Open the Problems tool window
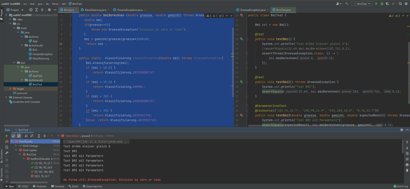The height and width of the screenshot is (189, 410). 41,186
